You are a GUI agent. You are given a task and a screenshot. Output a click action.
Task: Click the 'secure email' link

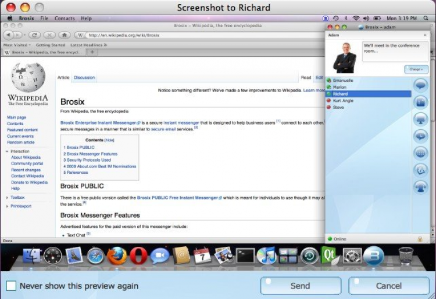pos(163,129)
